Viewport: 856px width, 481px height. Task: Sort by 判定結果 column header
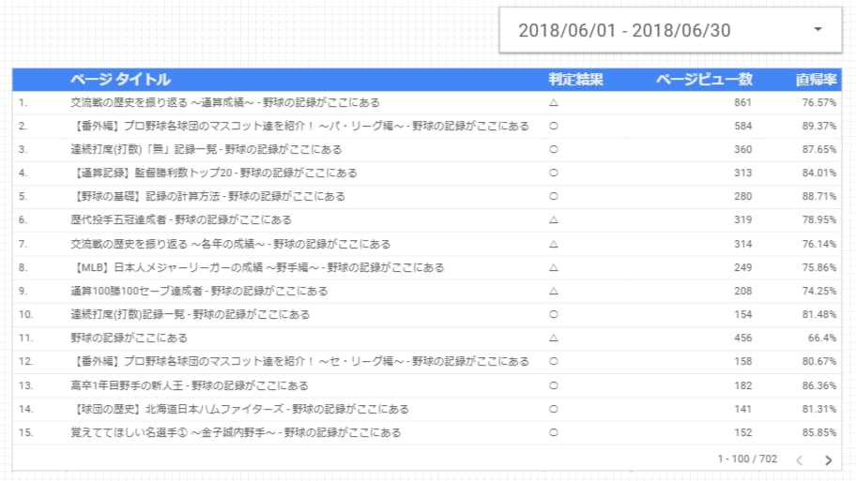[576, 80]
